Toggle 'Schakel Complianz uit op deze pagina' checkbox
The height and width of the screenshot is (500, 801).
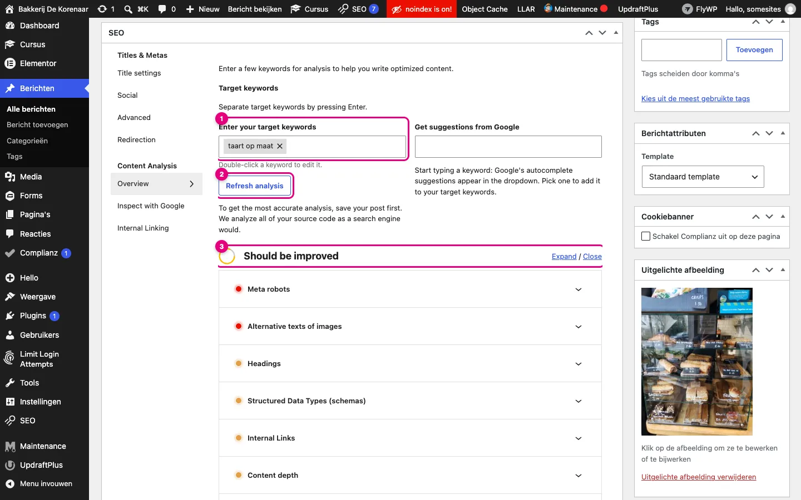pyautogui.click(x=646, y=236)
